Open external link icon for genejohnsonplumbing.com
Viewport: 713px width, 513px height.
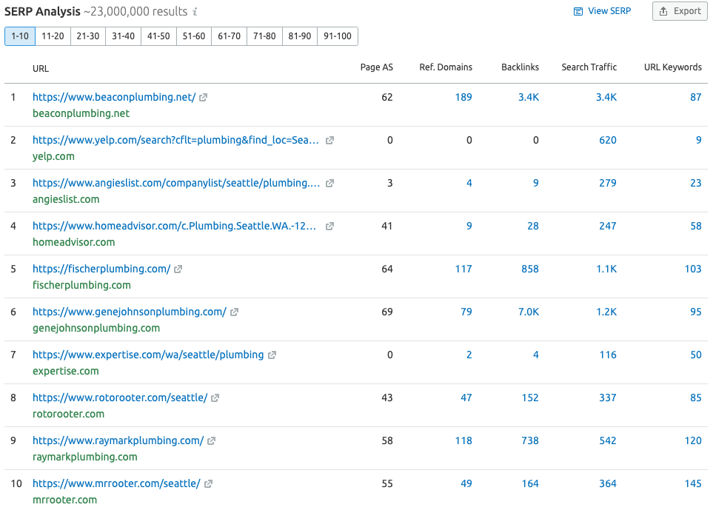point(234,312)
